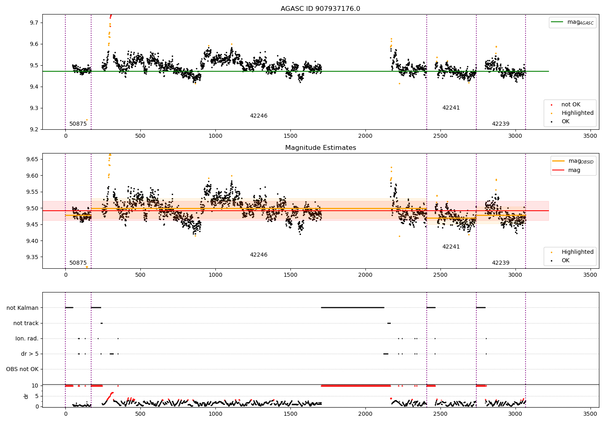Click the '5' tick on the dr axis

(x=37, y=396)
